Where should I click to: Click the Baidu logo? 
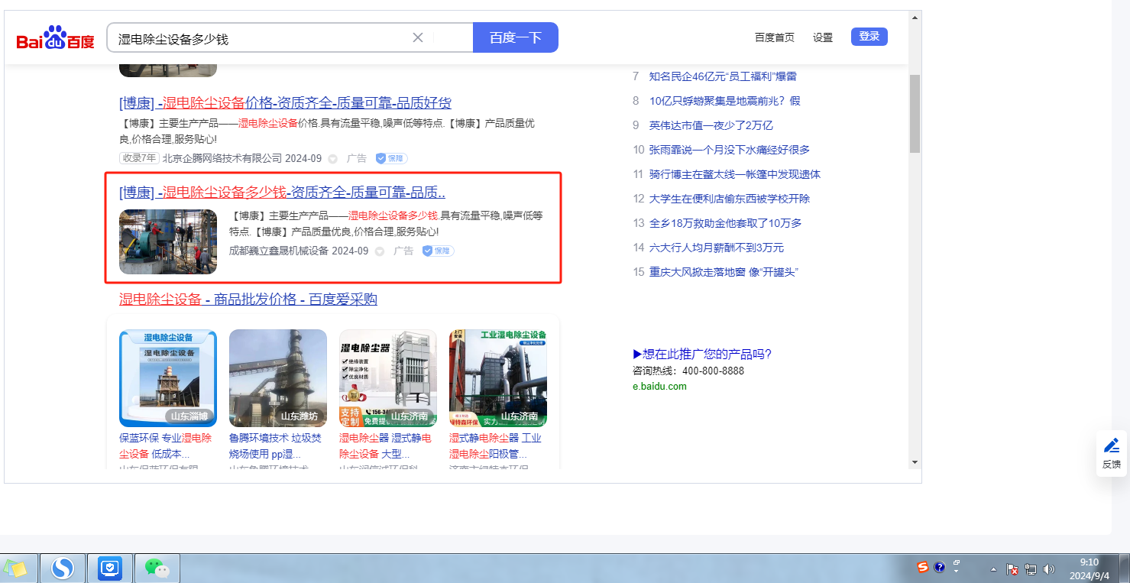coord(55,37)
